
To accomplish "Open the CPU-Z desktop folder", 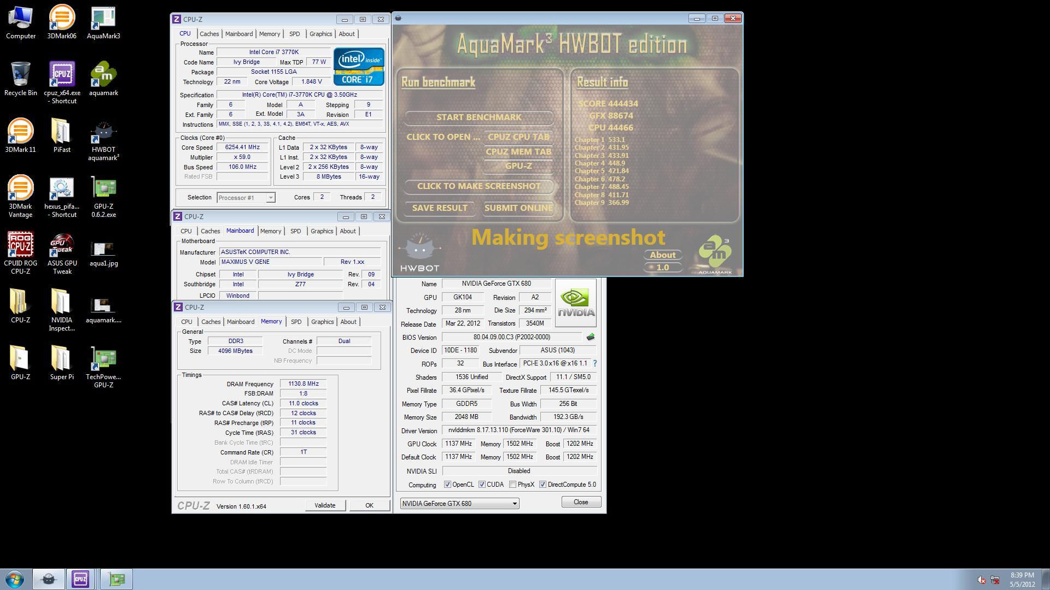I will pos(20,306).
